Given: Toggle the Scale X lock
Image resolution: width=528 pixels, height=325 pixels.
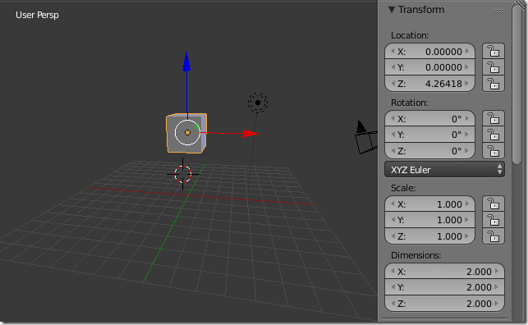Looking at the screenshot, I should tap(494, 204).
